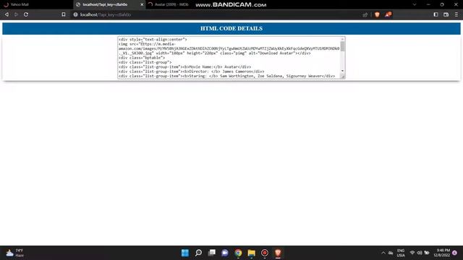Launch Google Chrome from taskbar
The height and width of the screenshot is (260, 463).
click(x=238, y=253)
